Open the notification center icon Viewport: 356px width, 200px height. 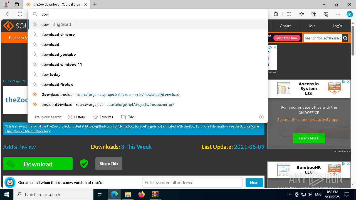[347, 194]
